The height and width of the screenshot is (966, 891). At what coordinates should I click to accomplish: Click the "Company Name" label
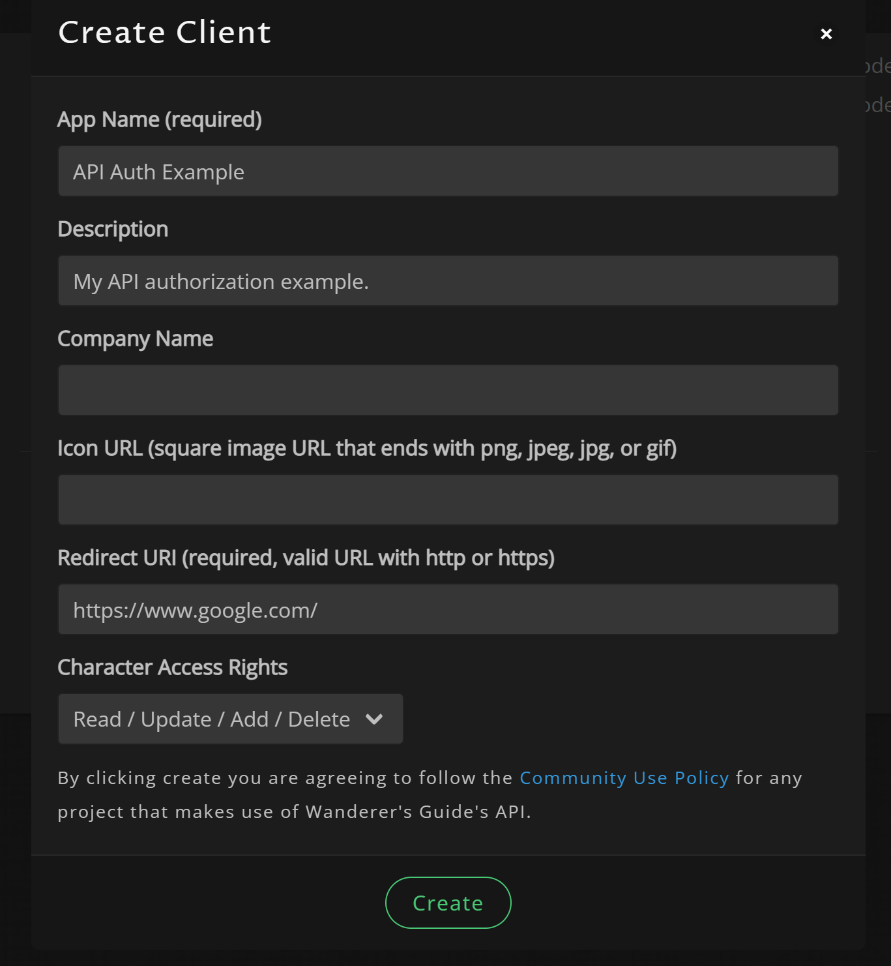point(135,339)
